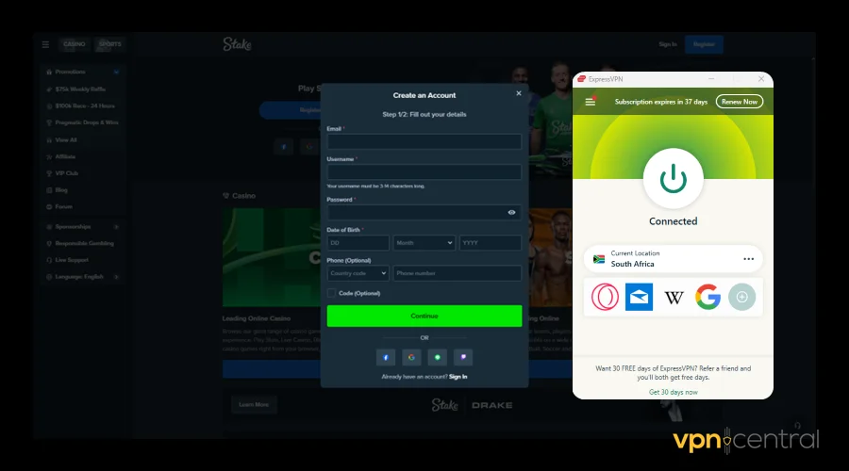Launch the Wikipedia shortcut in ExpressVPN
The width and height of the screenshot is (849, 471).
pos(674,297)
